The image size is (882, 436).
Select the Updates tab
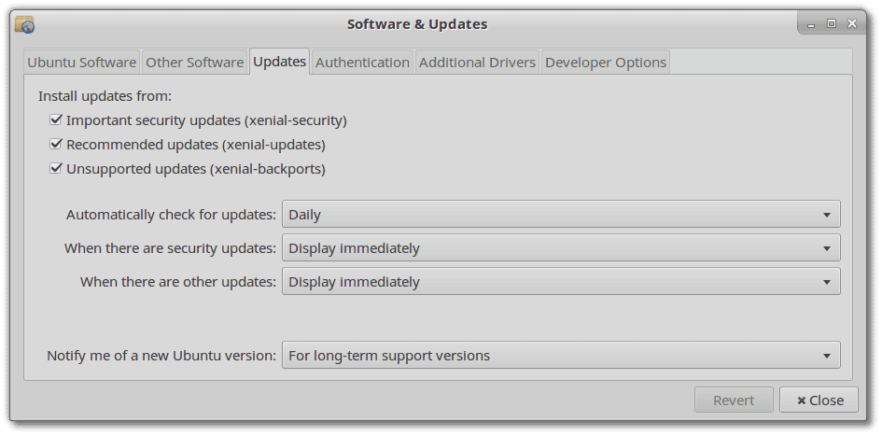pyautogui.click(x=280, y=62)
